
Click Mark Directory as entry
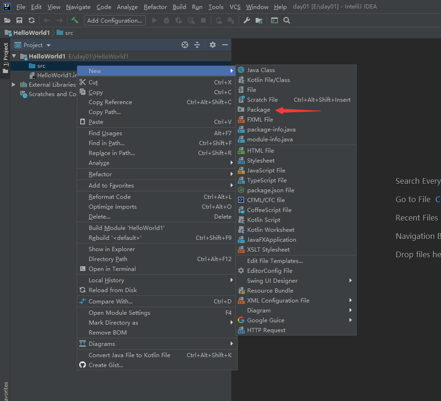(157, 323)
